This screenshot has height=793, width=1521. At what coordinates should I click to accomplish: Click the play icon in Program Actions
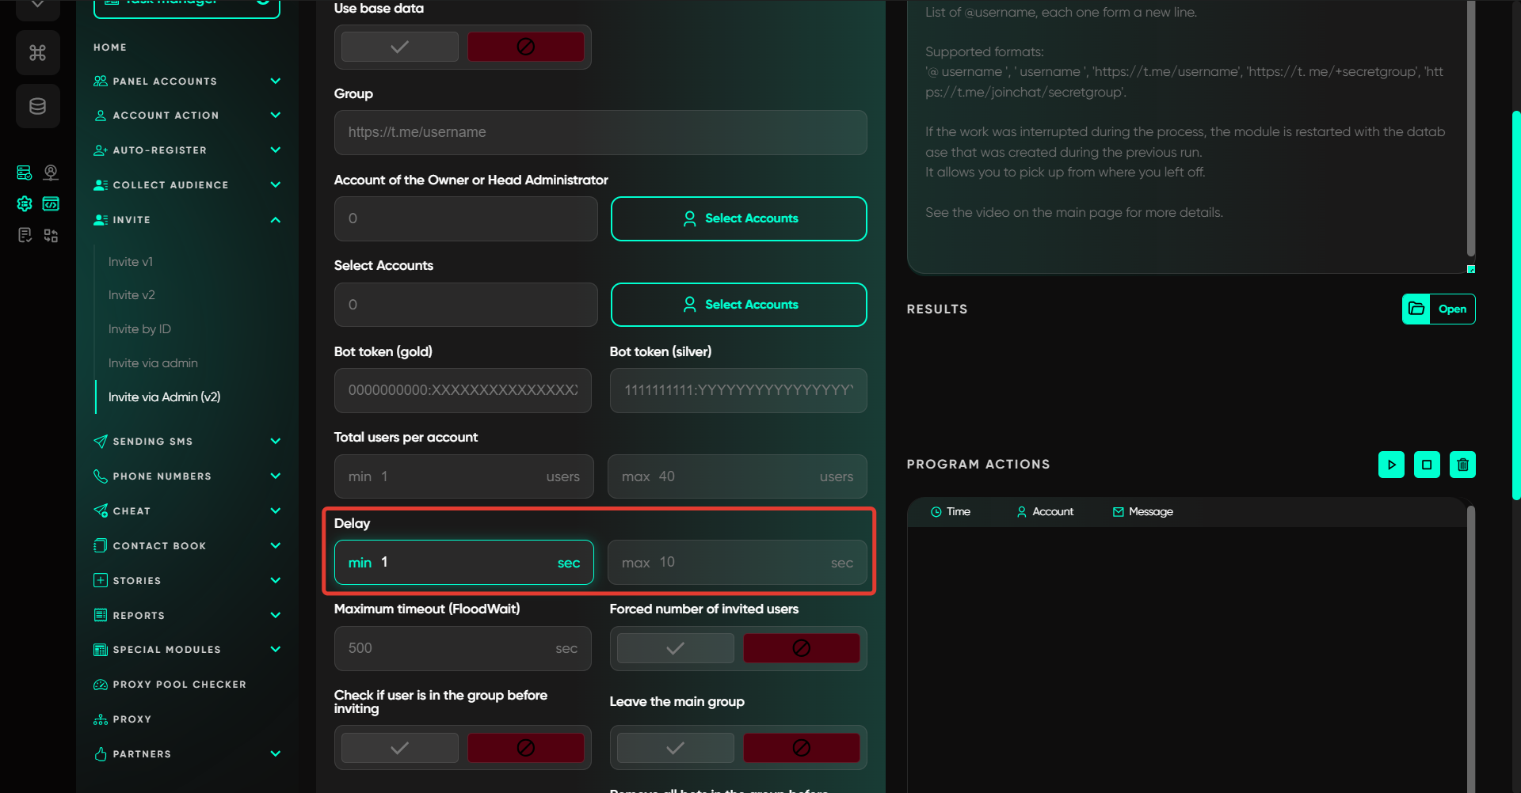pos(1391,465)
